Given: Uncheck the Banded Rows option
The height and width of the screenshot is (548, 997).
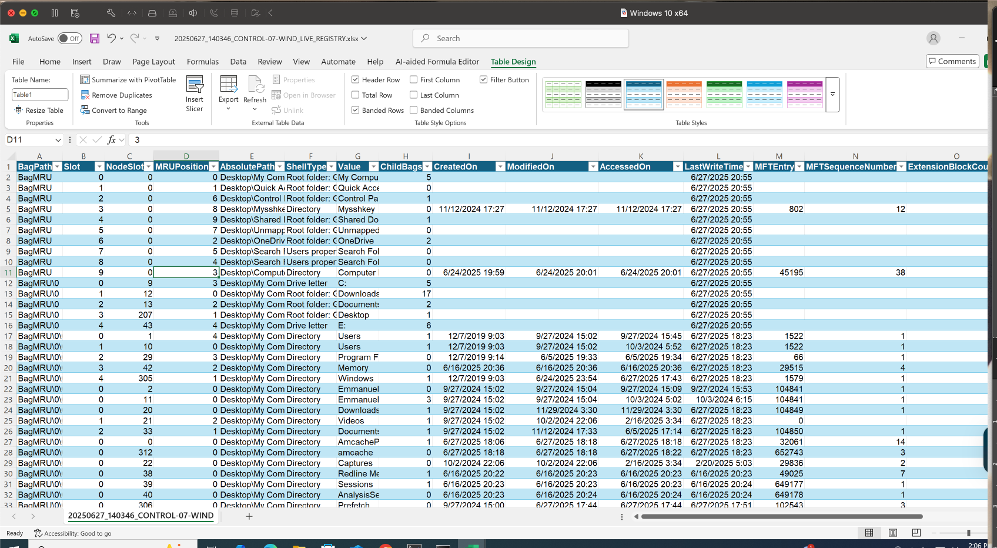Looking at the screenshot, I should pyautogui.click(x=355, y=110).
